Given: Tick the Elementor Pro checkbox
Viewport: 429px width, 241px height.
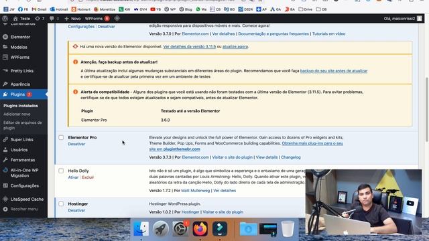Looking at the screenshot, I should point(61,137).
